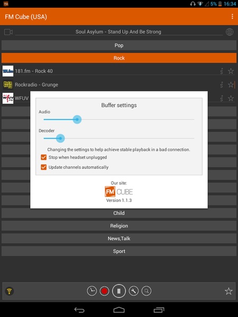The image size is (238, 317).
Task: Tap the Version 1.1.3 text
Action: coord(119,200)
